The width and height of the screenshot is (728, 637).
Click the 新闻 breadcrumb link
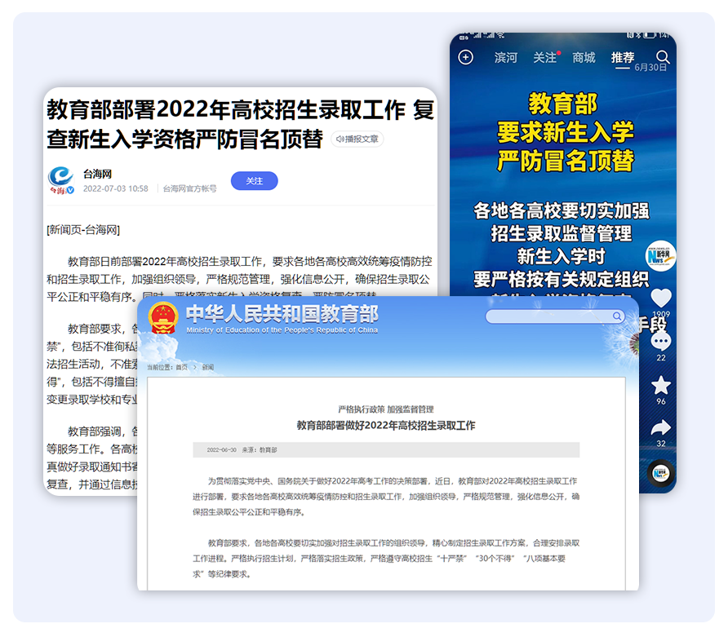tap(208, 368)
